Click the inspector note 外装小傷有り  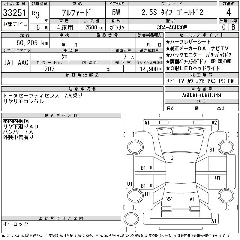(18, 137)
